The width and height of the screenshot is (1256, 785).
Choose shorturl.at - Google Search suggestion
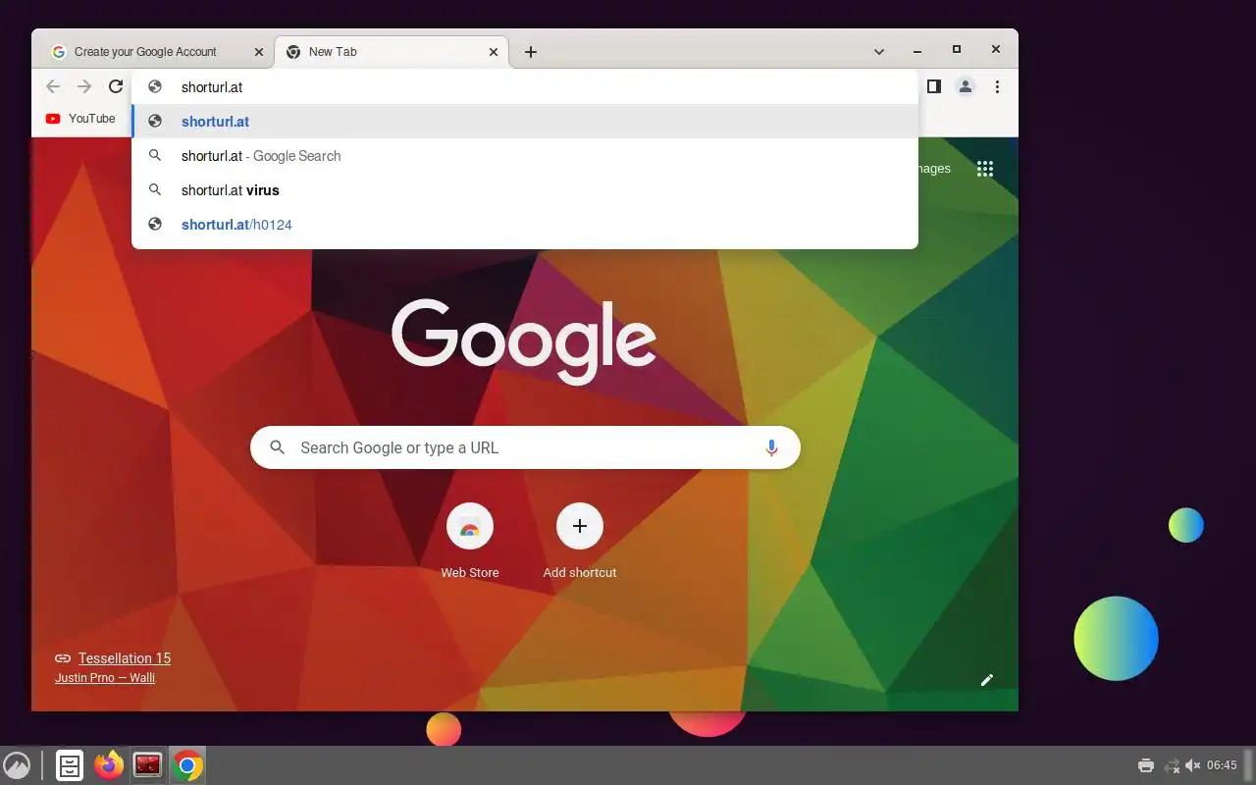[525, 156]
